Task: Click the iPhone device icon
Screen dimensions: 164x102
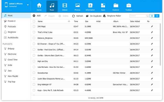Action: [6, 5]
